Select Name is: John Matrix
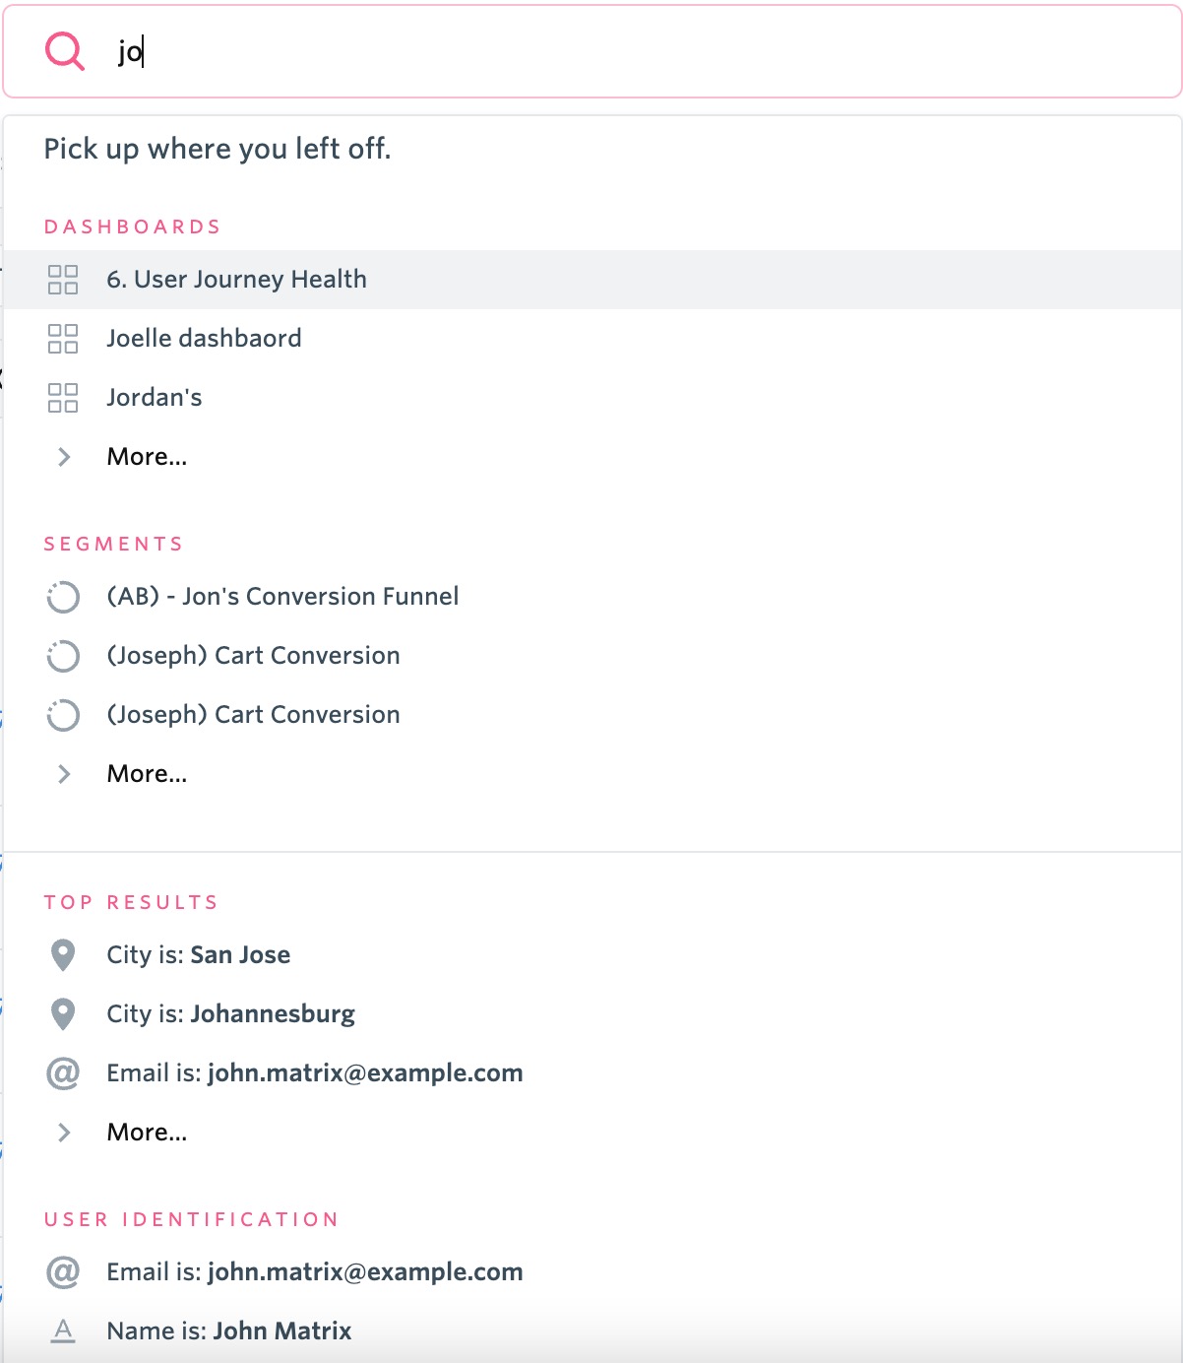Viewport: 1183px width, 1363px height. [592, 1331]
